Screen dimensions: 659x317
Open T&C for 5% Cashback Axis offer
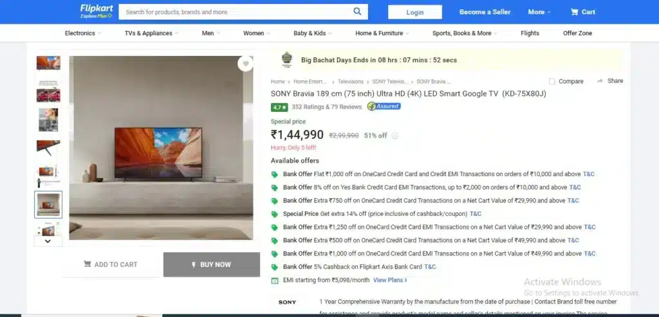(x=430, y=267)
